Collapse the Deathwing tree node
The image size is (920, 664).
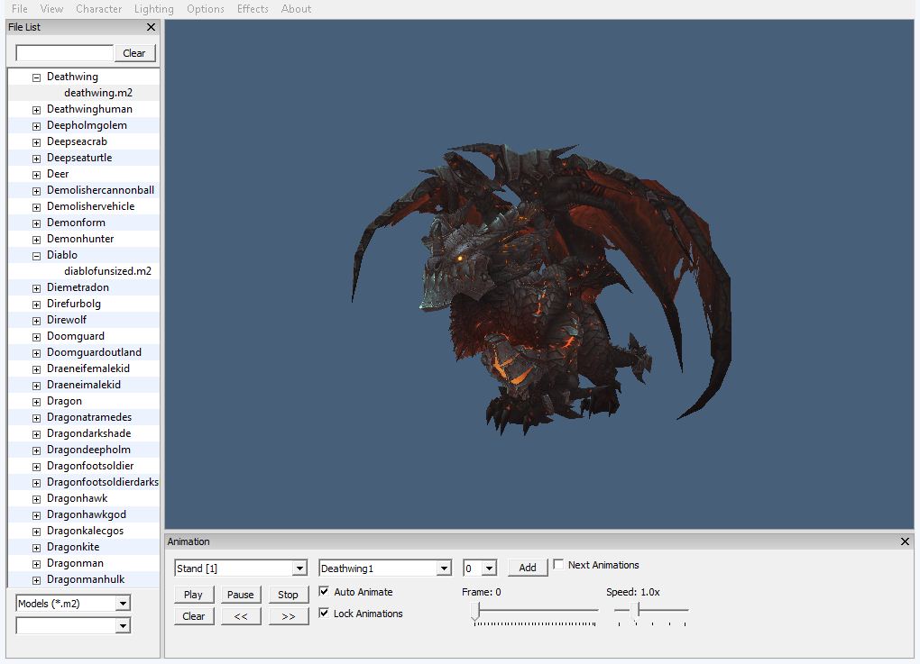[x=37, y=77]
